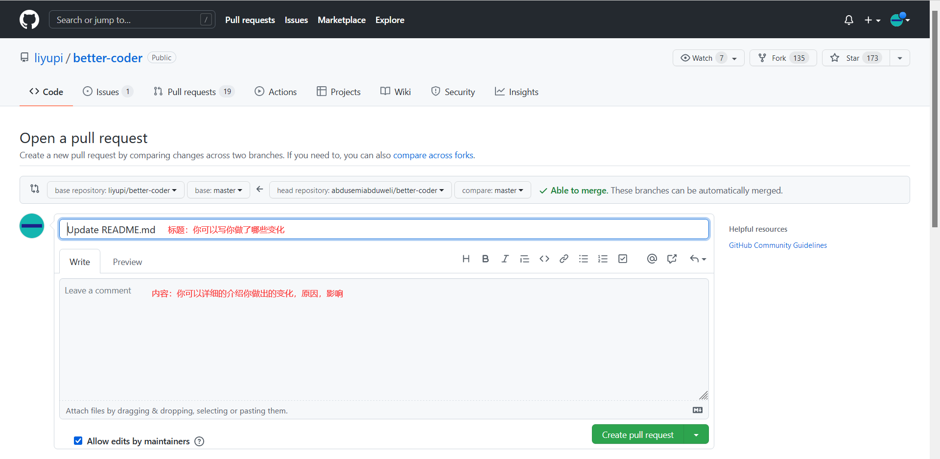Open saved replies menu

coord(698,259)
